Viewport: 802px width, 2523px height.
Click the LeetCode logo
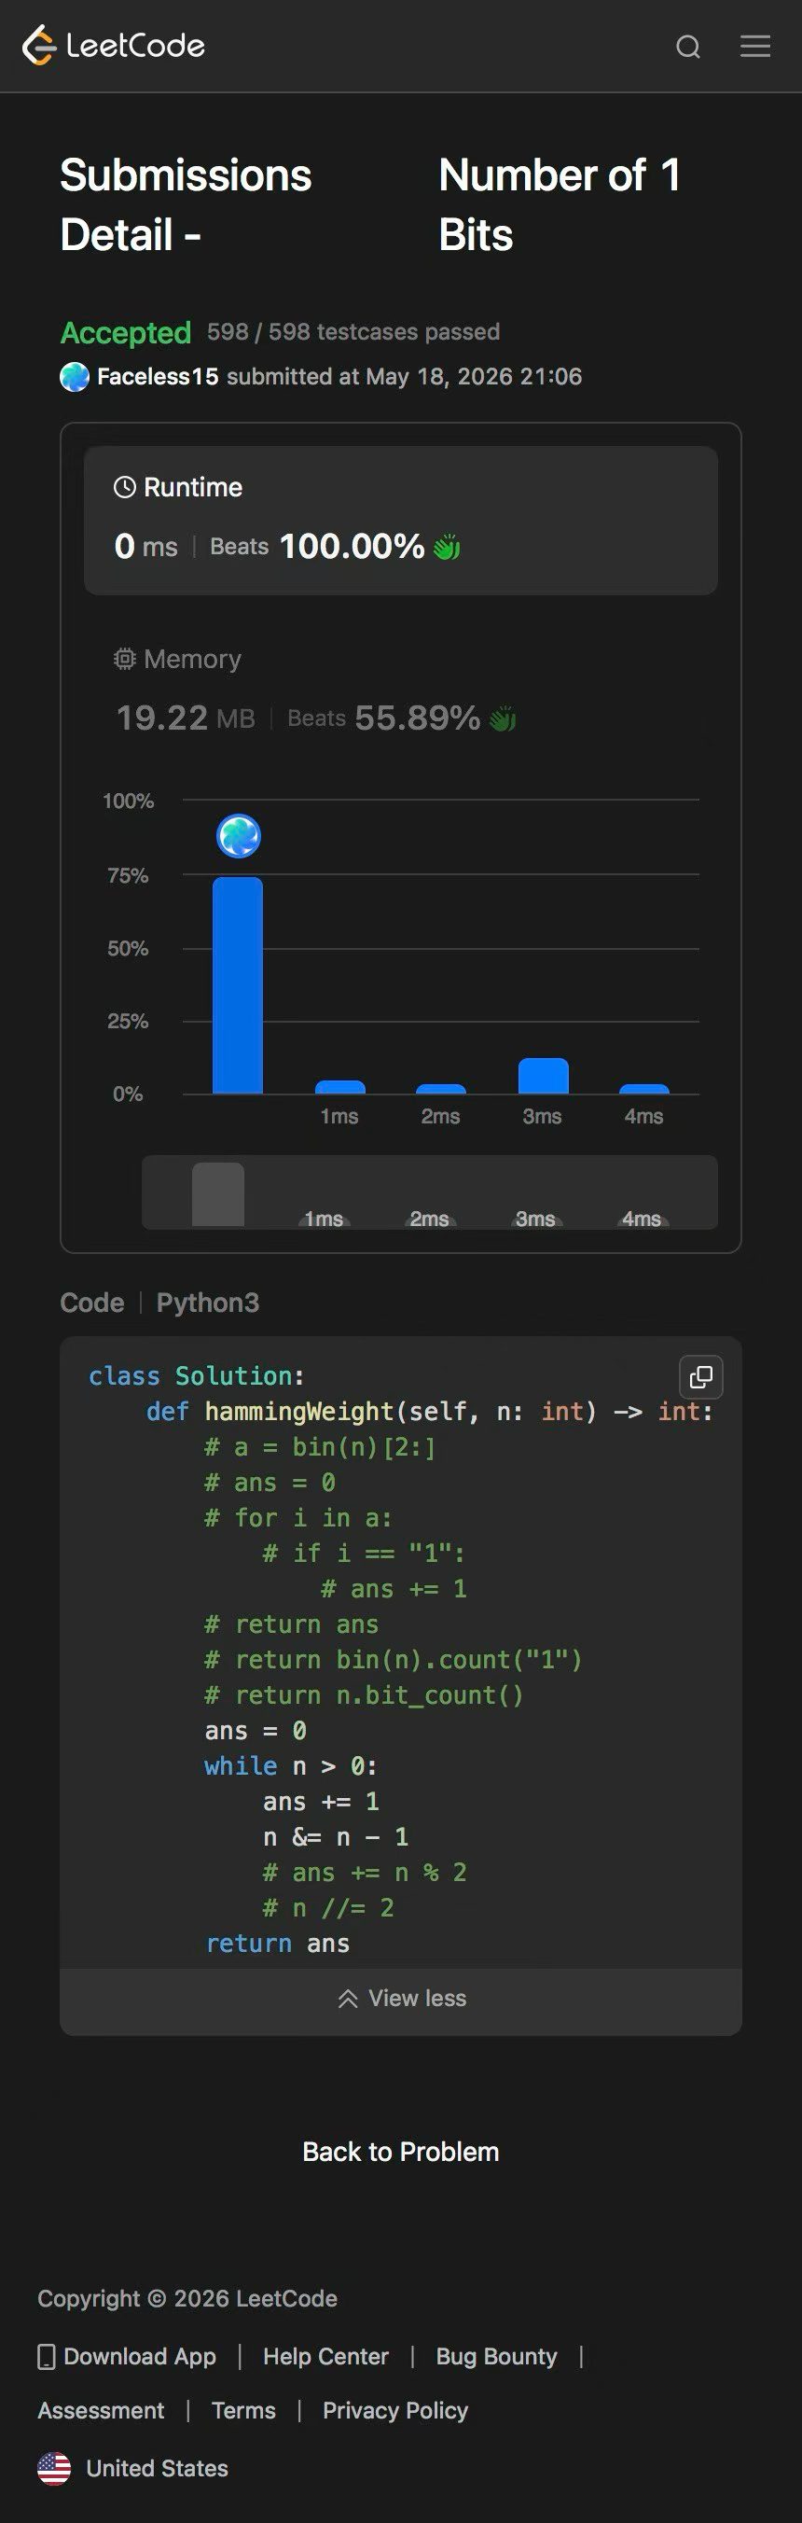114,45
